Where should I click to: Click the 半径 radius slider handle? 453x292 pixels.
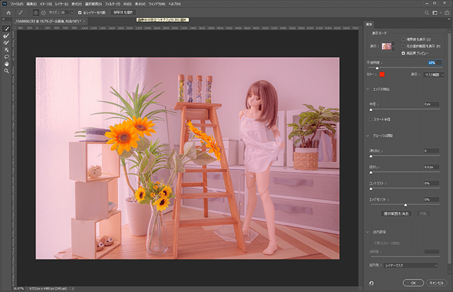371,109
